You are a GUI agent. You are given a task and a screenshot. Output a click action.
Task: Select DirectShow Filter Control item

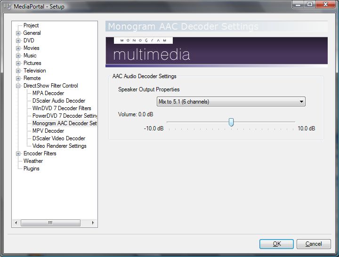51,86
